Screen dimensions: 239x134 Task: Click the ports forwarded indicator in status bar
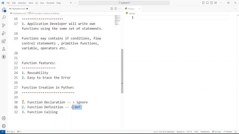pyautogui.click(x=19, y=132)
